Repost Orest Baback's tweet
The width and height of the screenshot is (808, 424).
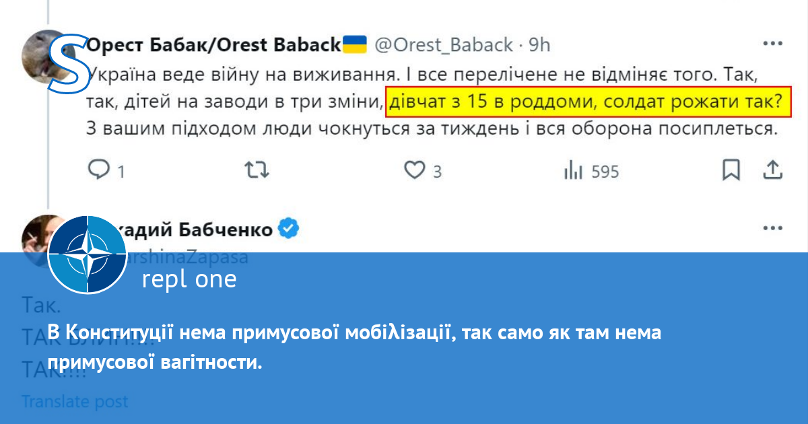(255, 170)
